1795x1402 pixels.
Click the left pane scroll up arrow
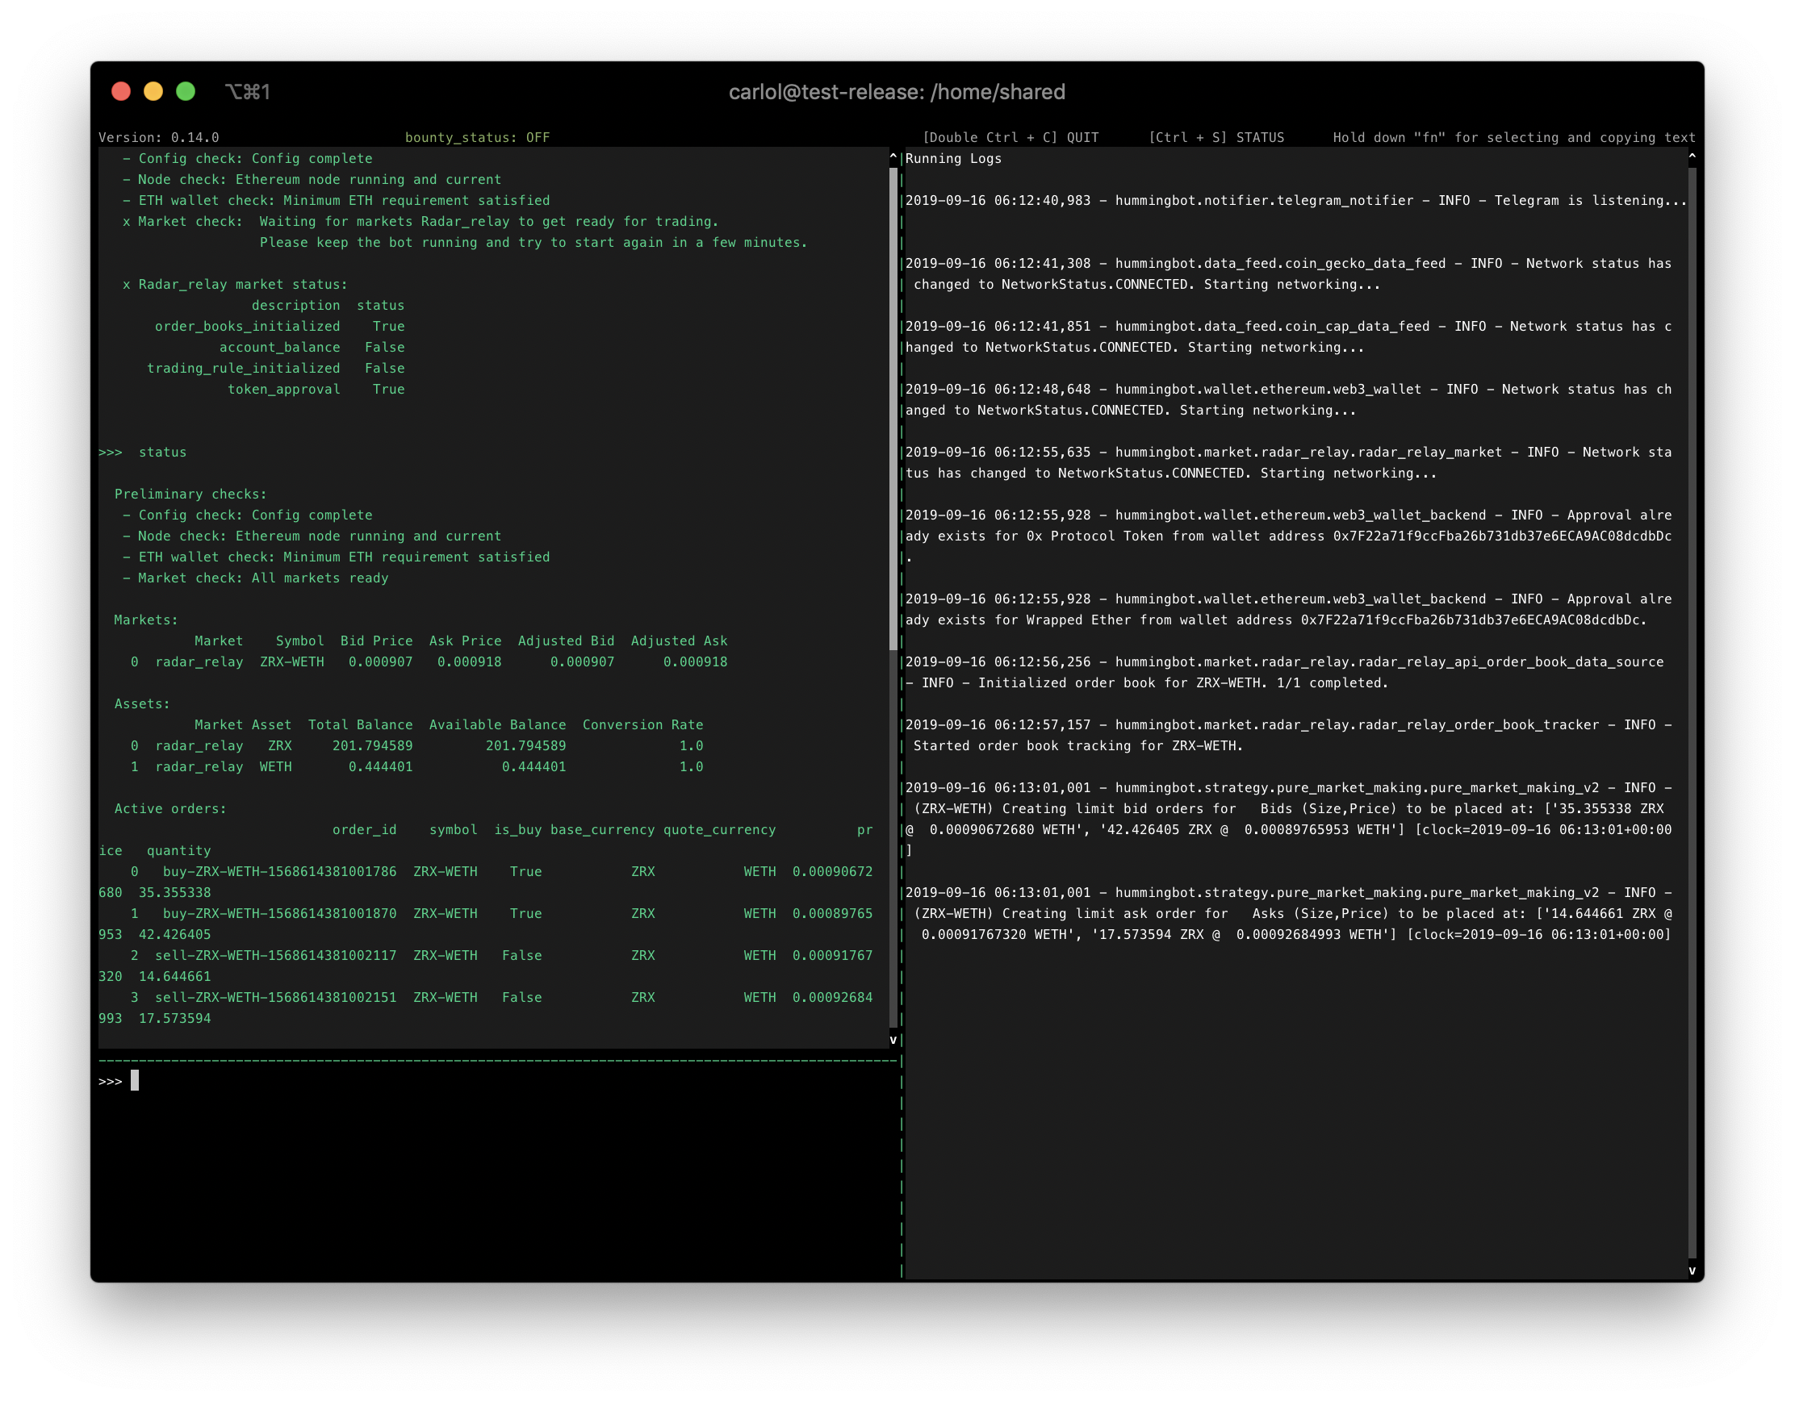(893, 155)
